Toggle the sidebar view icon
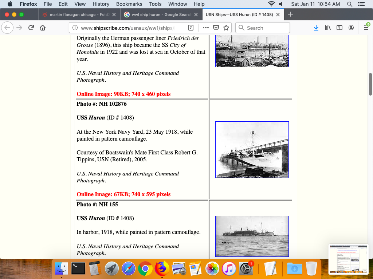373x279 pixels. (339, 28)
